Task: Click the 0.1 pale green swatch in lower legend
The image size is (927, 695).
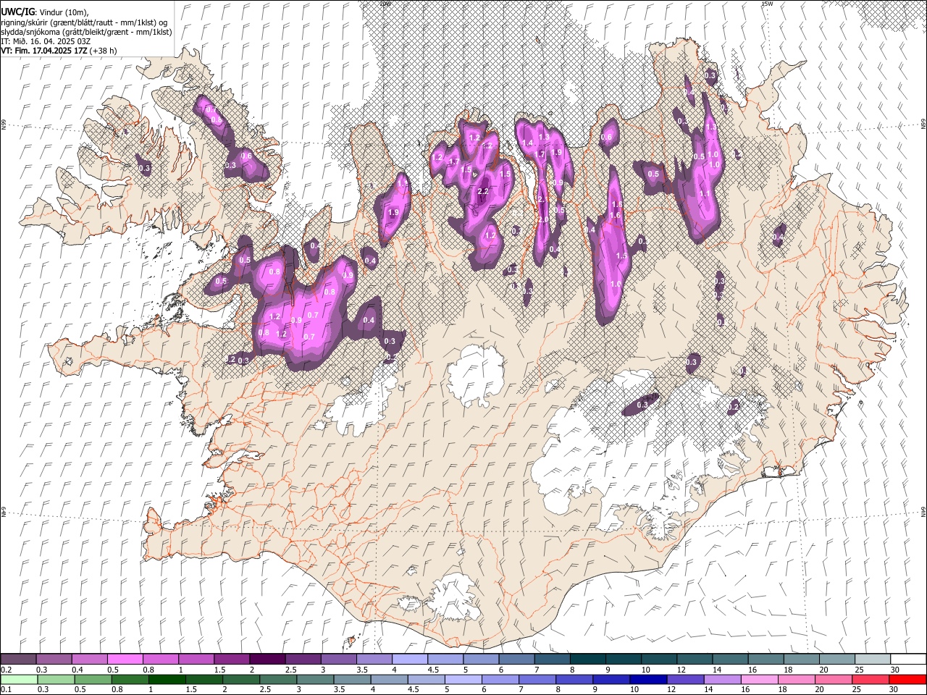Action: point(19,679)
